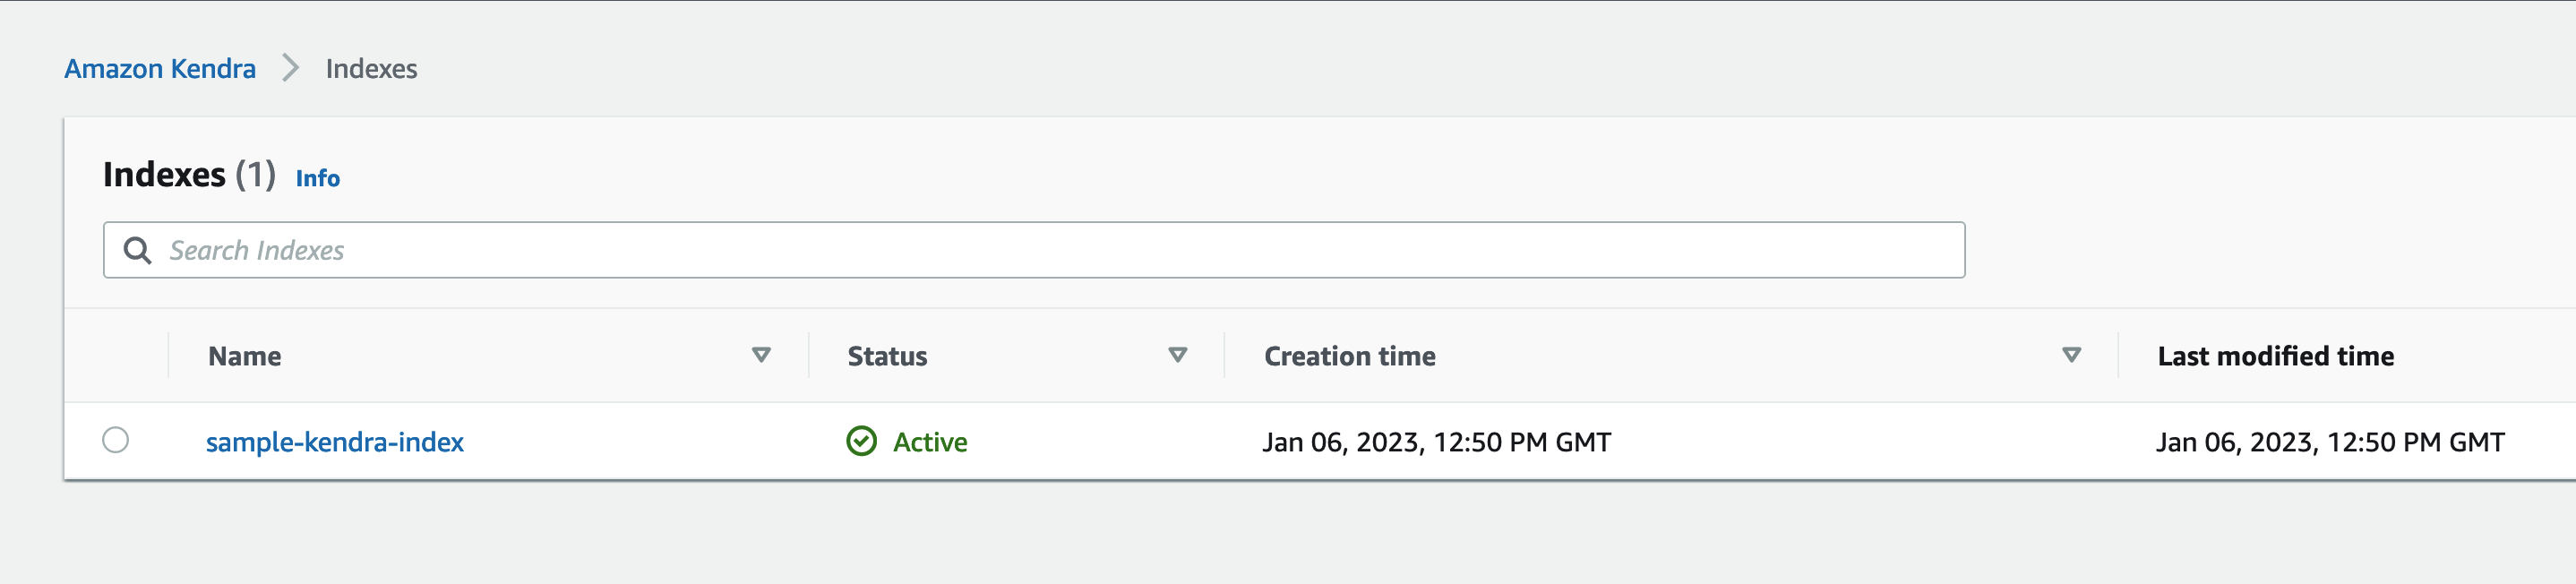
Task: Click the Name column sort arrow
Action: (761, 355)
